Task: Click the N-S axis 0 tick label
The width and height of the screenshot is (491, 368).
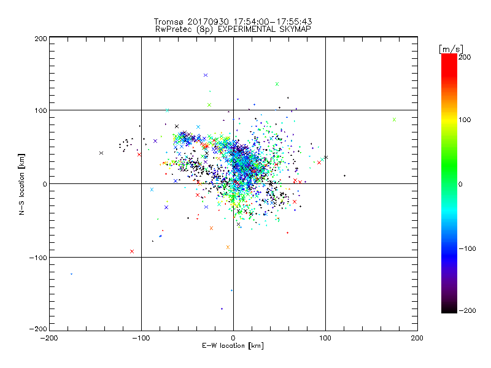Action: tap(45, 184)
